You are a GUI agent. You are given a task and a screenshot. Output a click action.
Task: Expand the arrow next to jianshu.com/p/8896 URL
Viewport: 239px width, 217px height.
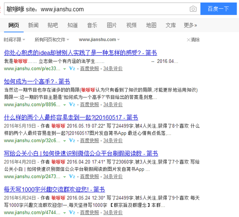pyautogui.click(x=65, y=105)
